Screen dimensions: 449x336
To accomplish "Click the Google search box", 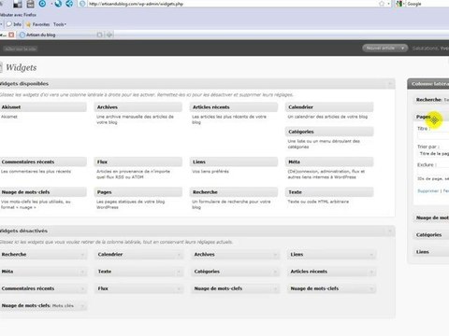I will [x=427, y=4].
